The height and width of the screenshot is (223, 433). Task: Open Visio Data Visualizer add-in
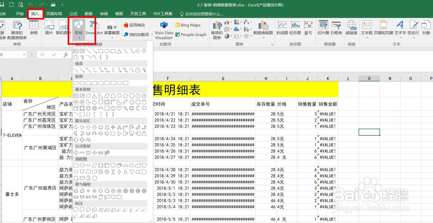pos(164,30)
